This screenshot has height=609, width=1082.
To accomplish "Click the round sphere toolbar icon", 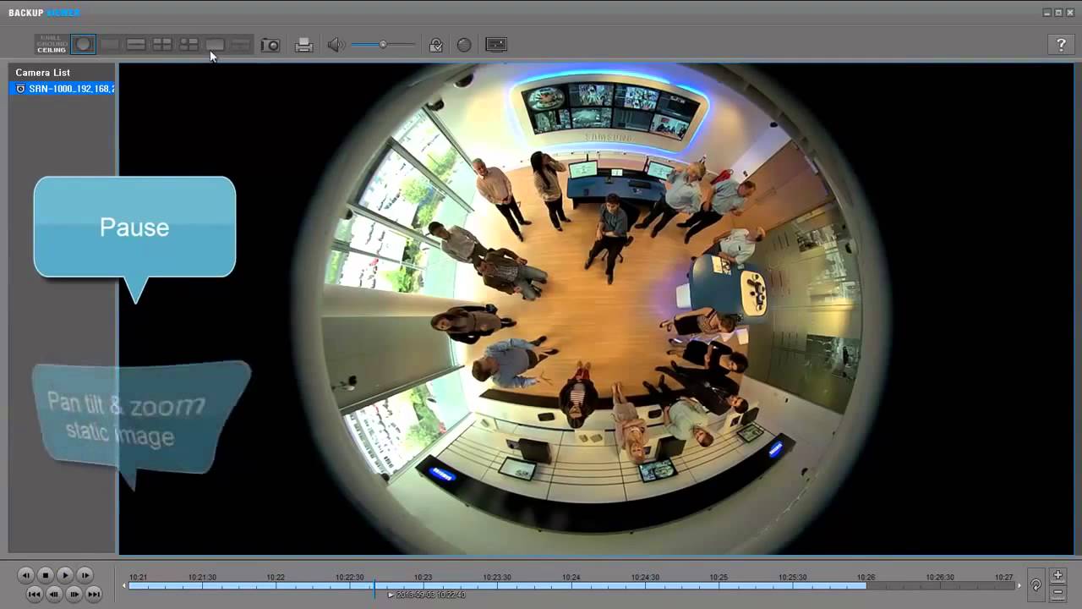I will [x=464, y=45].
